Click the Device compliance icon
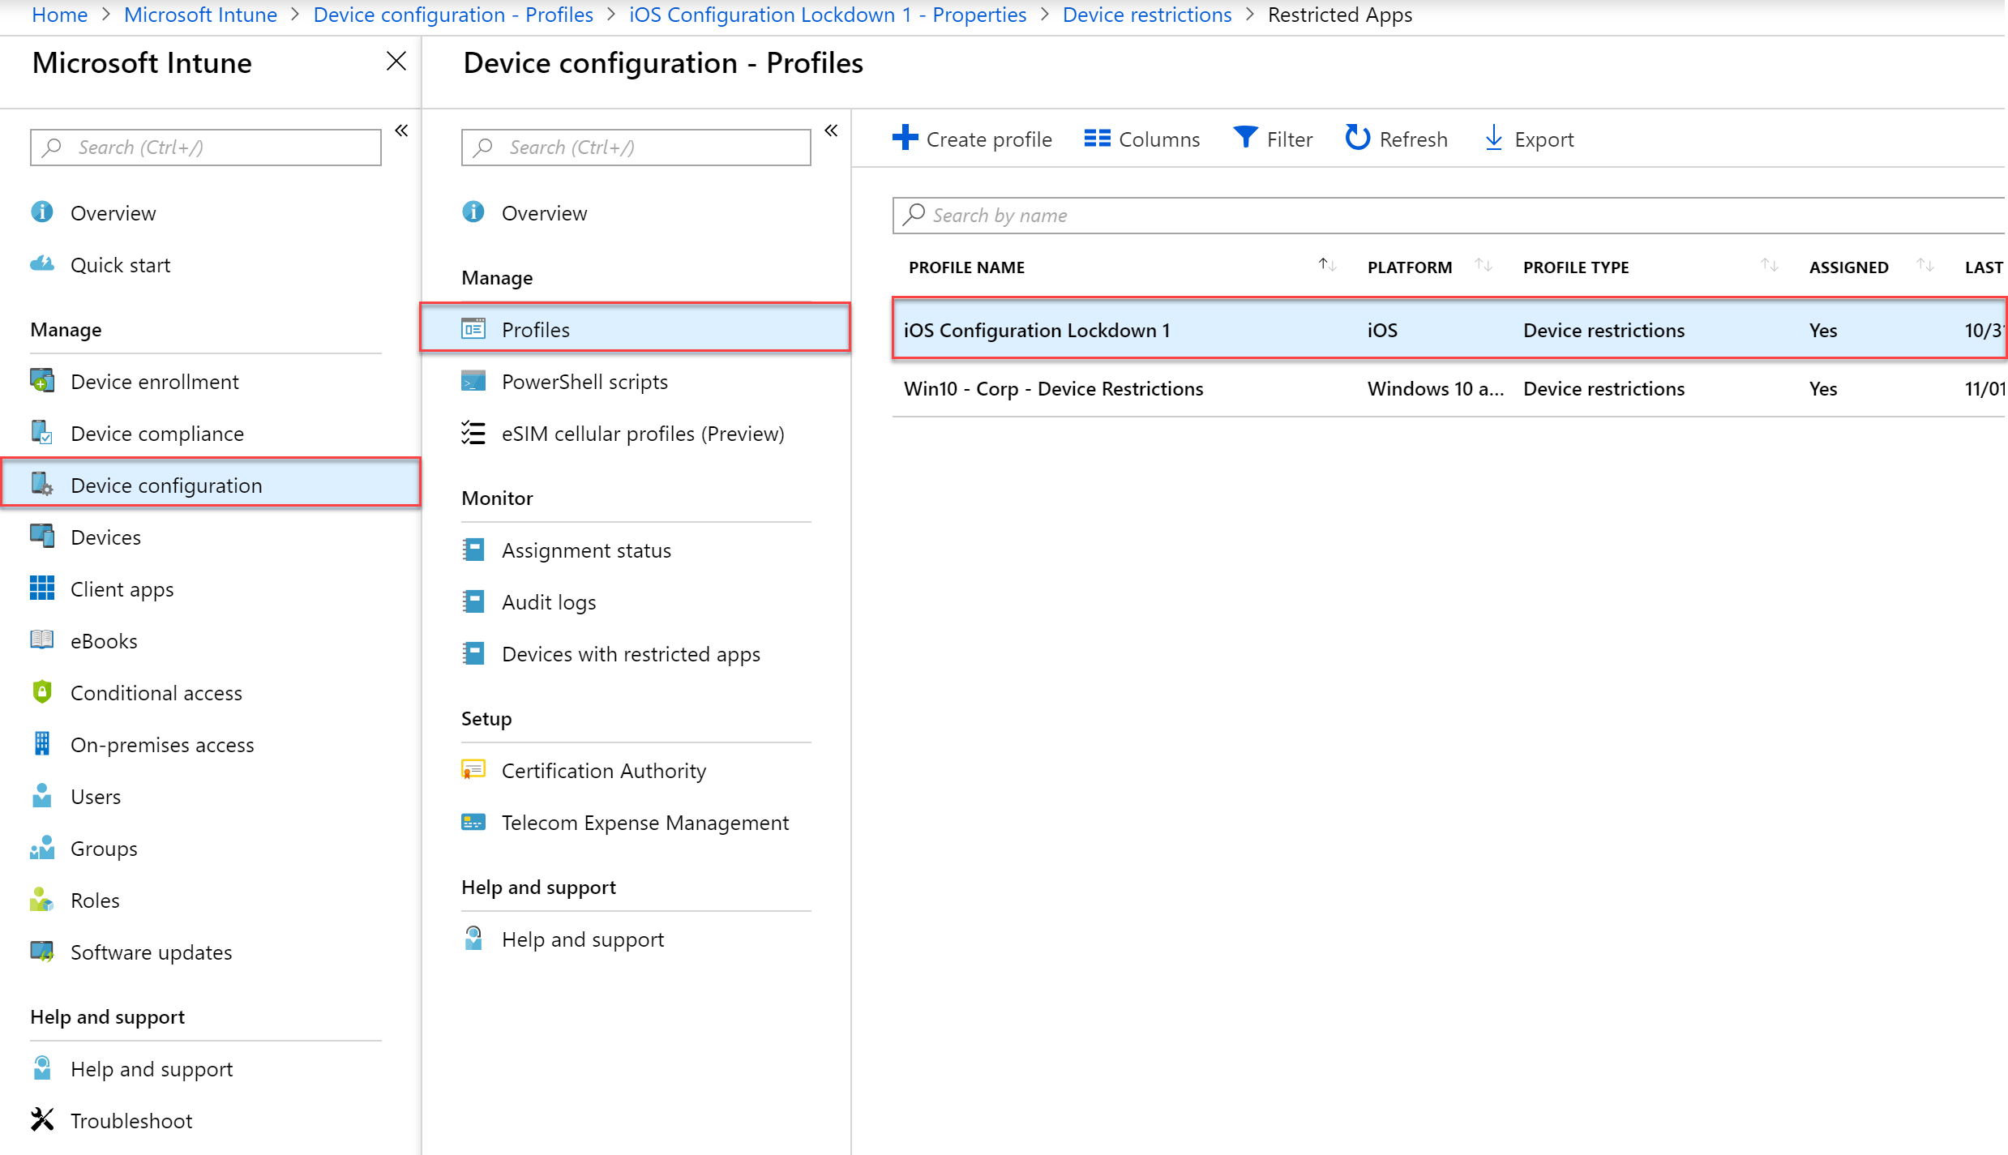The height and width of the screenshot is (1155, 2008). (42, 432)
